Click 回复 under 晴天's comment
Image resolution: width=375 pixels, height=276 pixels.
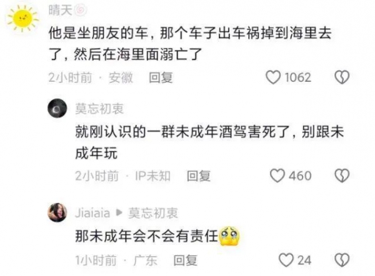pyautogui.click(x=161, y=77)
